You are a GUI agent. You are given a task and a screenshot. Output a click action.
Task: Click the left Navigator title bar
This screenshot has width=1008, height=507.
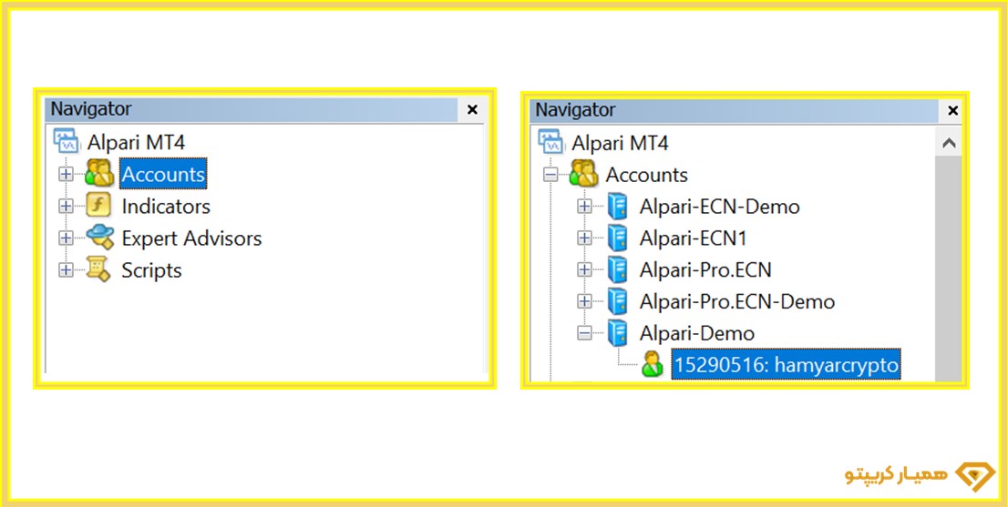(x=252, y=109)
